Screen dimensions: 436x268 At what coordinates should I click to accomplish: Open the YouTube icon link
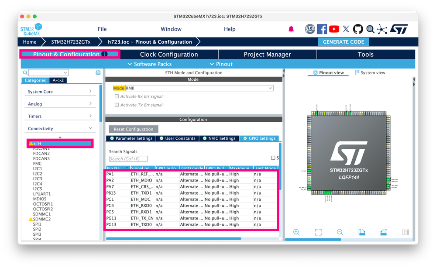point(334,29)
